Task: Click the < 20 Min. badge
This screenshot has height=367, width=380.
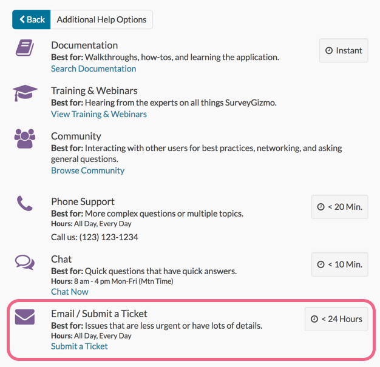Action: [x=339, y=207]
